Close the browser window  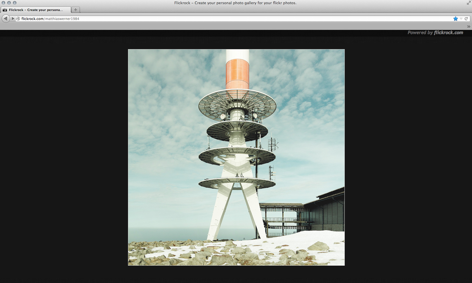(x=3, y=3)
